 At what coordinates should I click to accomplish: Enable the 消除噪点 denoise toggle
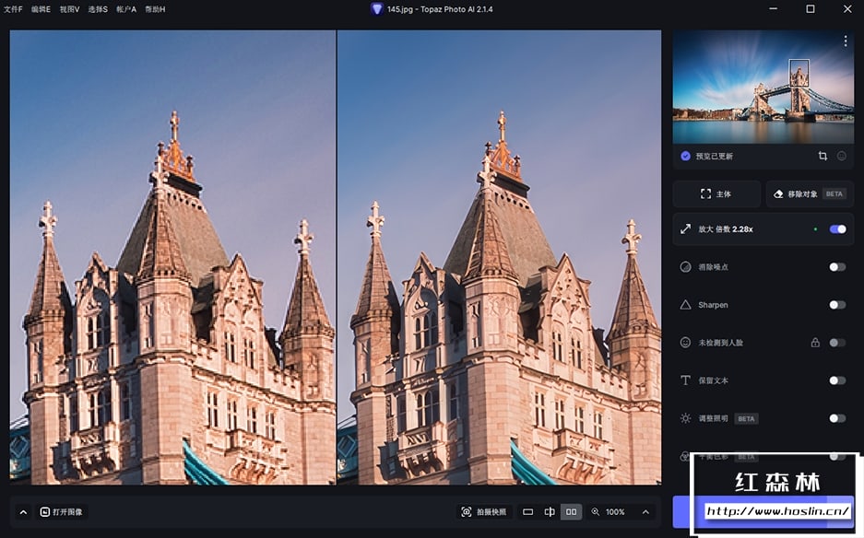pos(837,267)
